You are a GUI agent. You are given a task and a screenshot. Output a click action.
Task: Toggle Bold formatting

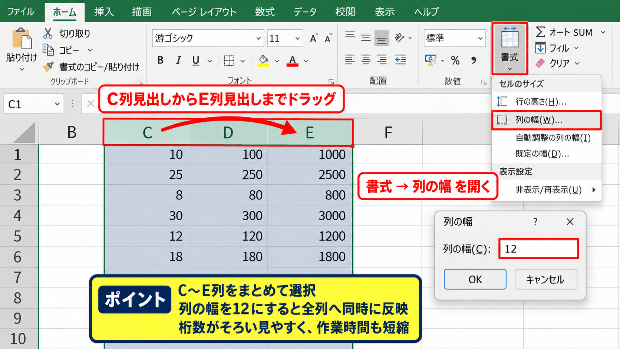160,60
